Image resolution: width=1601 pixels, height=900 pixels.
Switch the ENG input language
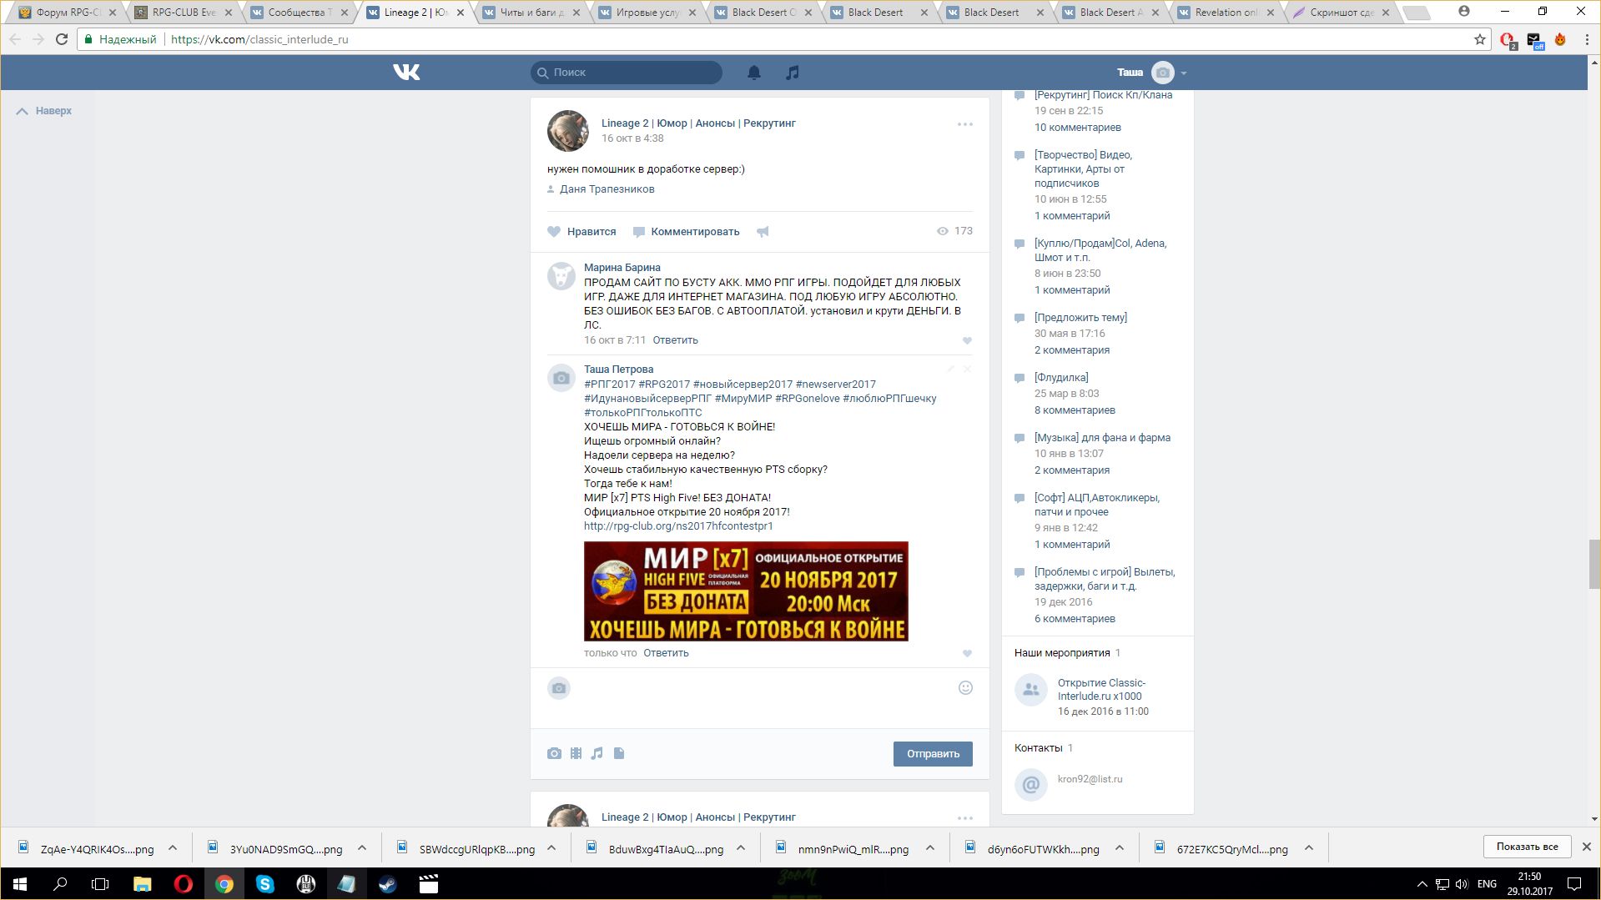tap(1487, 884)
